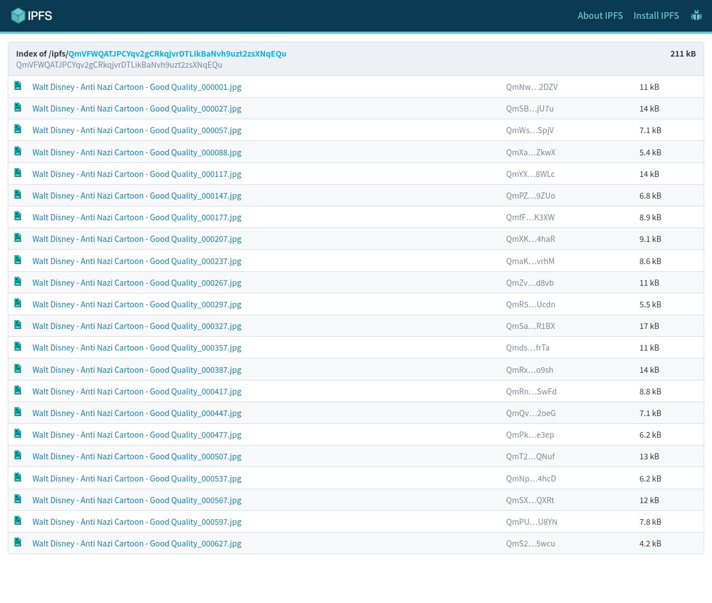Click the JPG file icon for _000088.jpg
This screenshot has width=712, height=603.
[x=18, y=151]
